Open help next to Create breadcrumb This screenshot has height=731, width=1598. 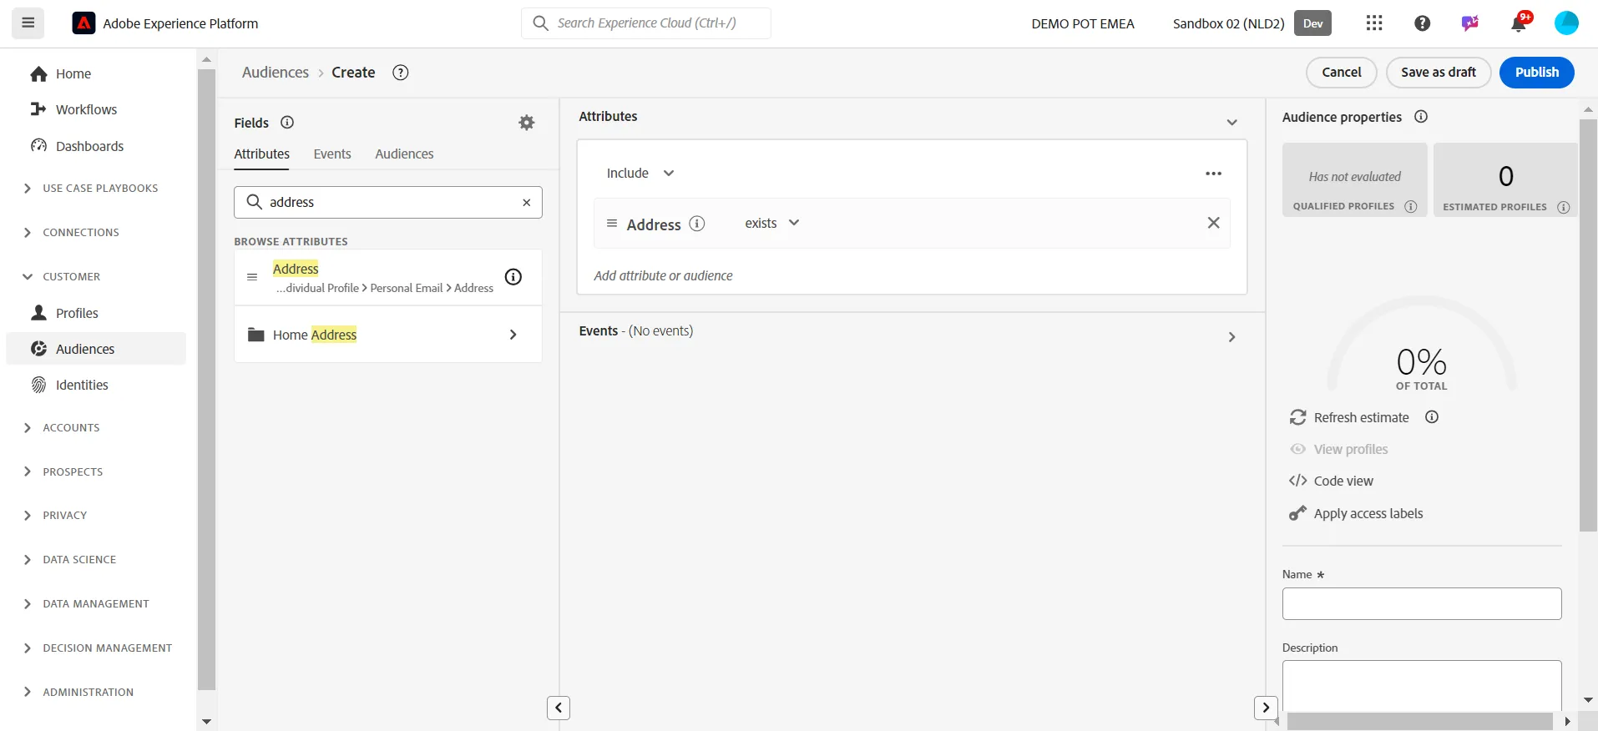point(401,73)
